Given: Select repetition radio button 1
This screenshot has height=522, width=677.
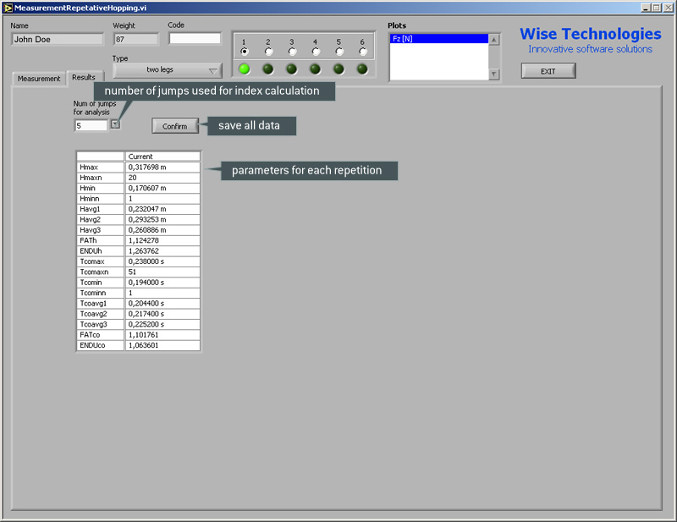Looking at the screenshot, I should coord(245,52).
